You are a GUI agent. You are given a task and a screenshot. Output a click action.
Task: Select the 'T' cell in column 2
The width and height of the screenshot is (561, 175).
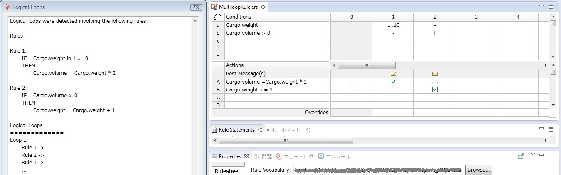point(434,33)
